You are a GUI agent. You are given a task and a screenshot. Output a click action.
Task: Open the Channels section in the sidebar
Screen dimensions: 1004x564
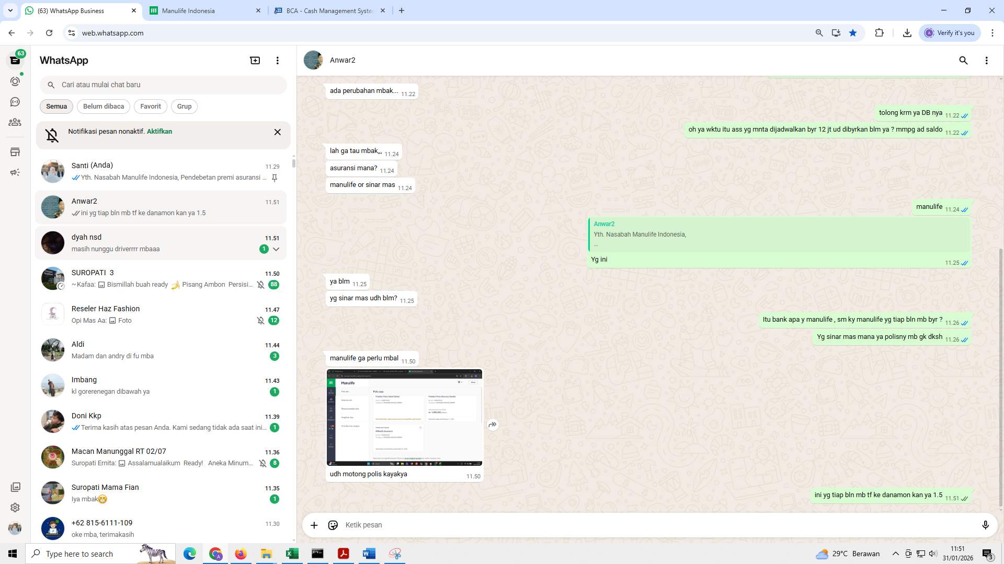[x=15, y=102]
